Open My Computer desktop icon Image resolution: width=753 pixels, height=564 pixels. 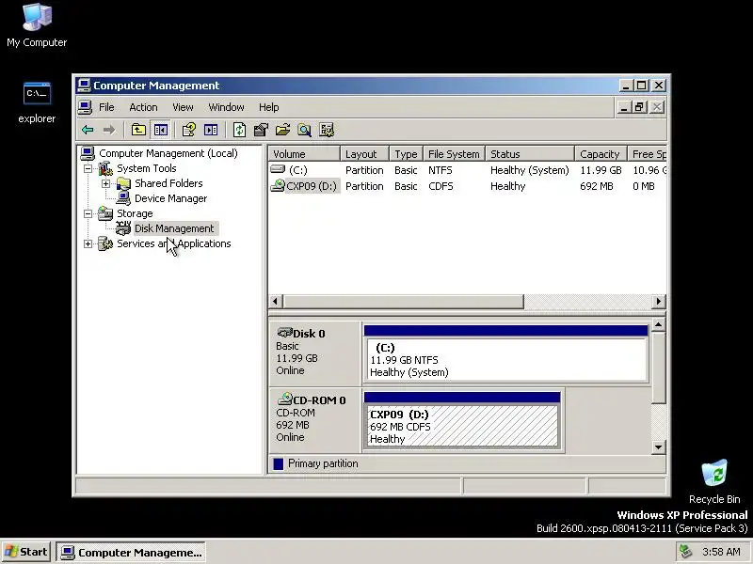[x=37, y=25]
